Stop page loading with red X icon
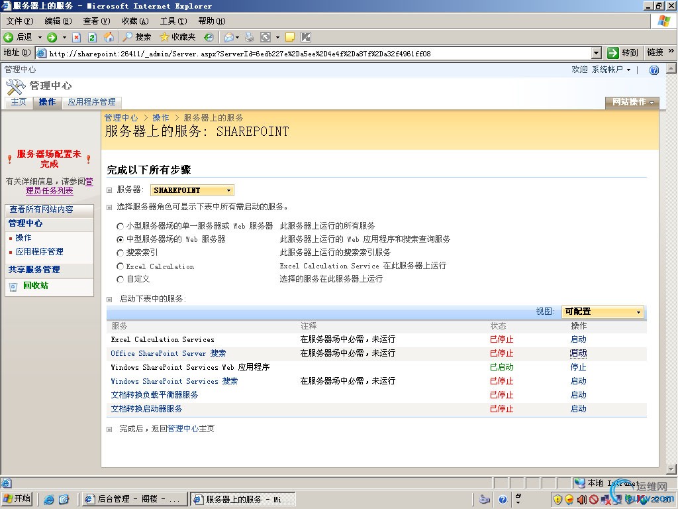Viewport: 678px width, 509px height. pyautogui.click(x=77, y=37)
